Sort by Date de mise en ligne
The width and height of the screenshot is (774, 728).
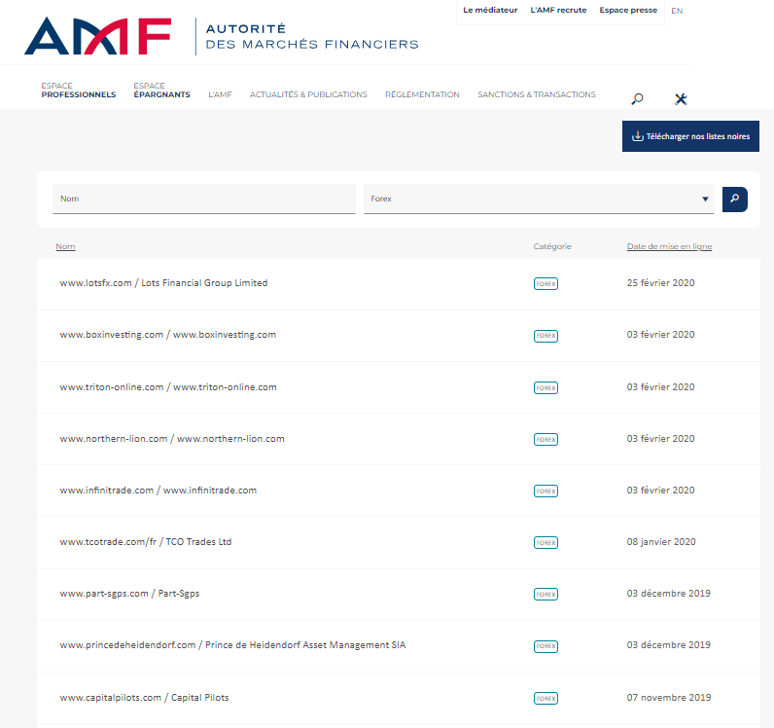[x=669, y=246]
